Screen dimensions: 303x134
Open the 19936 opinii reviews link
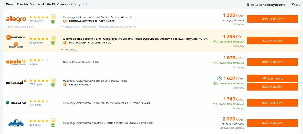tap(36, 21)
